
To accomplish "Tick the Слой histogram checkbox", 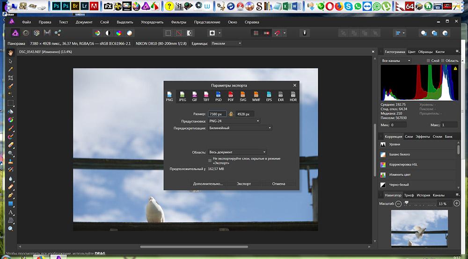I will coord(428,61).
